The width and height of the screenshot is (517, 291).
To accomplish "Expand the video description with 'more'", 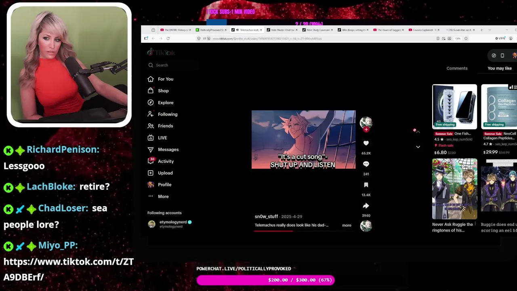I will [347, 225].
